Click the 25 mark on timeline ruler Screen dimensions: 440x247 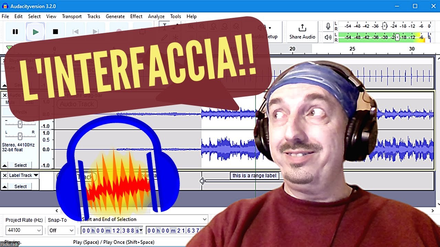[352, 49]
